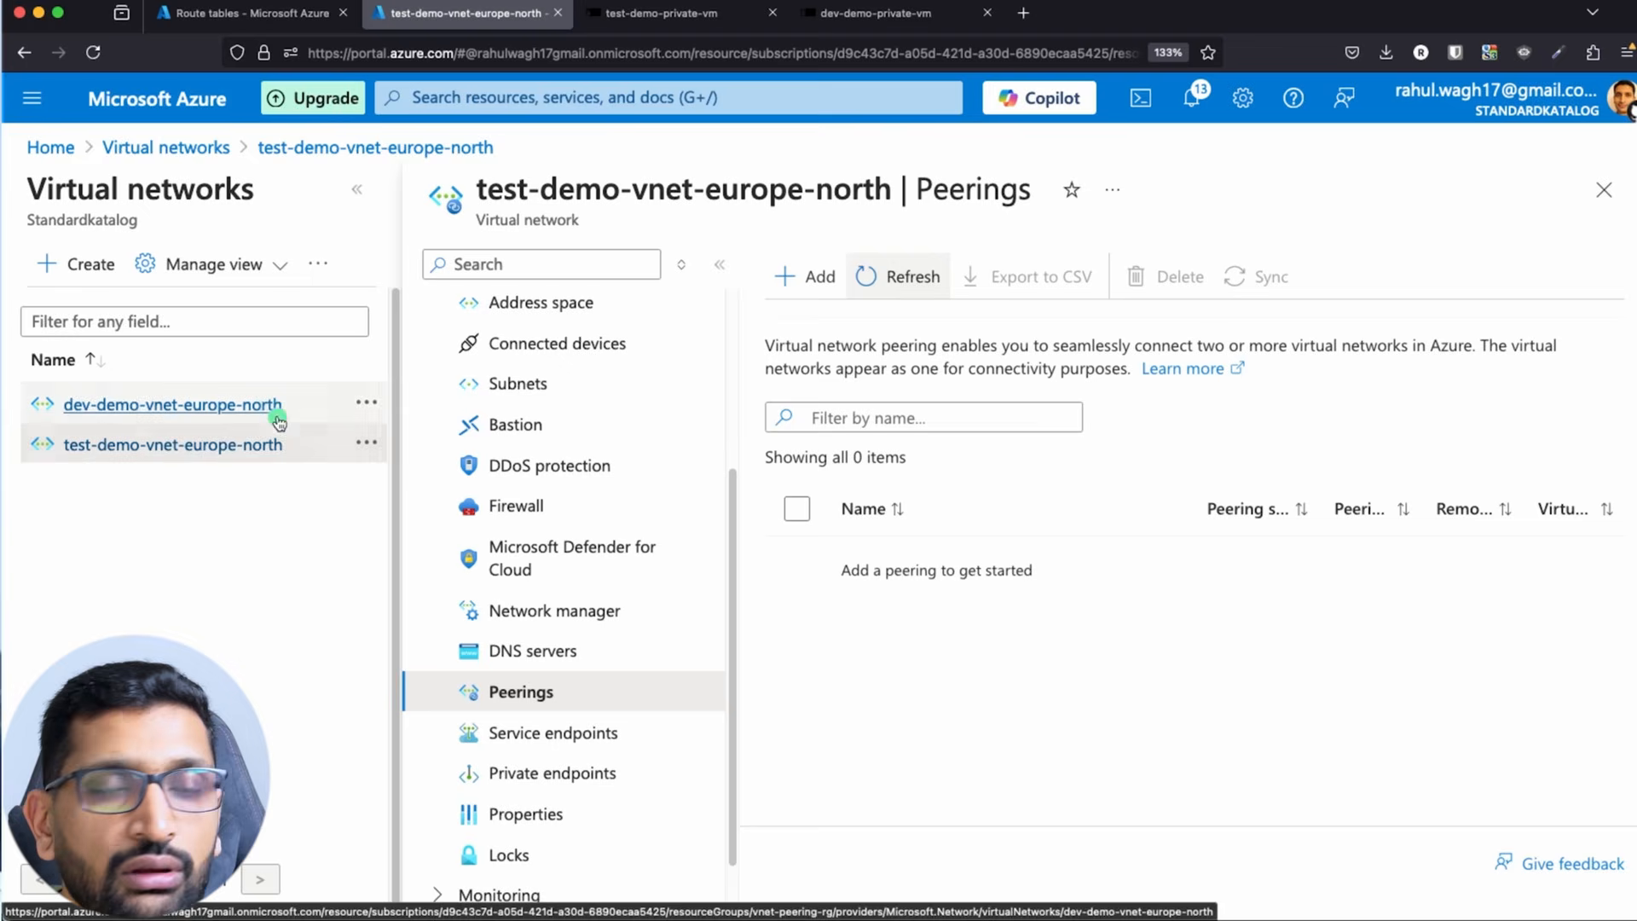This screenshot has width=1637, height=921.
Task: Sort peerings by Name column
Action: click(x=871, y=509)
